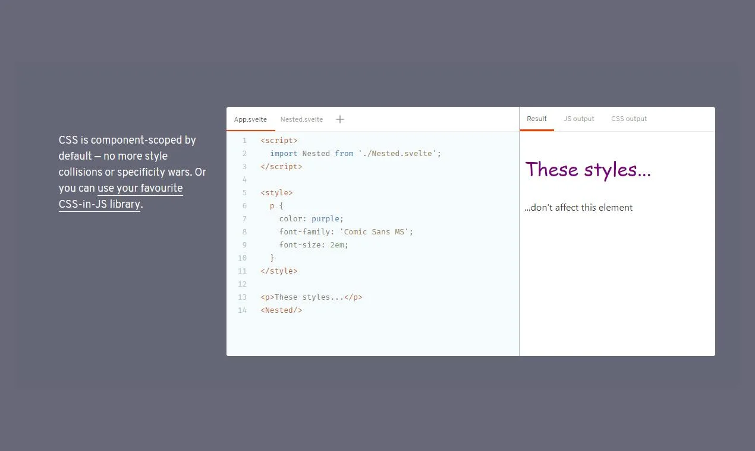Add a new component with the plus icon
The width and height of the screenshot is (755, 451).
point(340,119)
